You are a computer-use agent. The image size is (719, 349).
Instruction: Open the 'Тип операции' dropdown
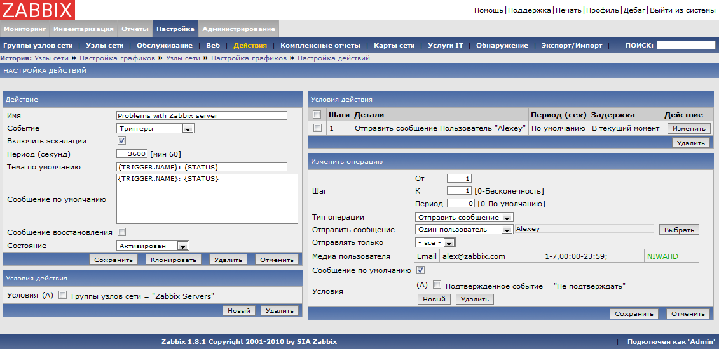point(464,217)
